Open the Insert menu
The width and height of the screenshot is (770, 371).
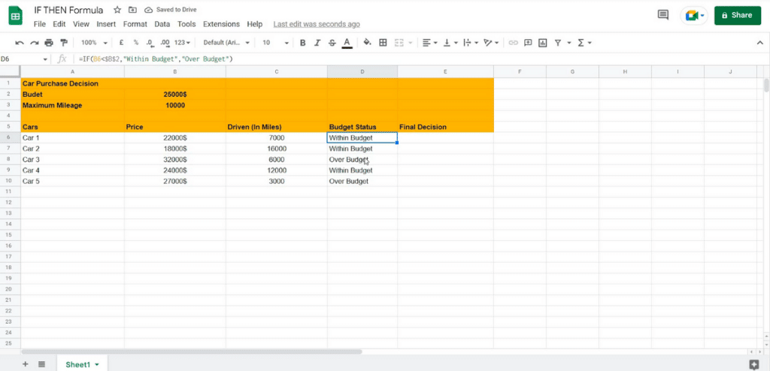pos(106,24)
